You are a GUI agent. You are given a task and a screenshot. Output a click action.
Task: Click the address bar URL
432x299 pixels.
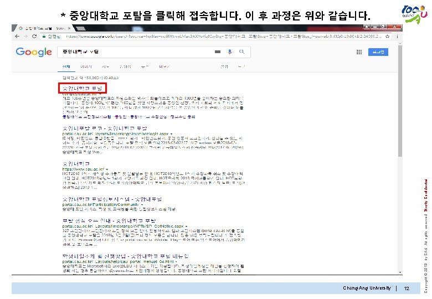[224, 37]
